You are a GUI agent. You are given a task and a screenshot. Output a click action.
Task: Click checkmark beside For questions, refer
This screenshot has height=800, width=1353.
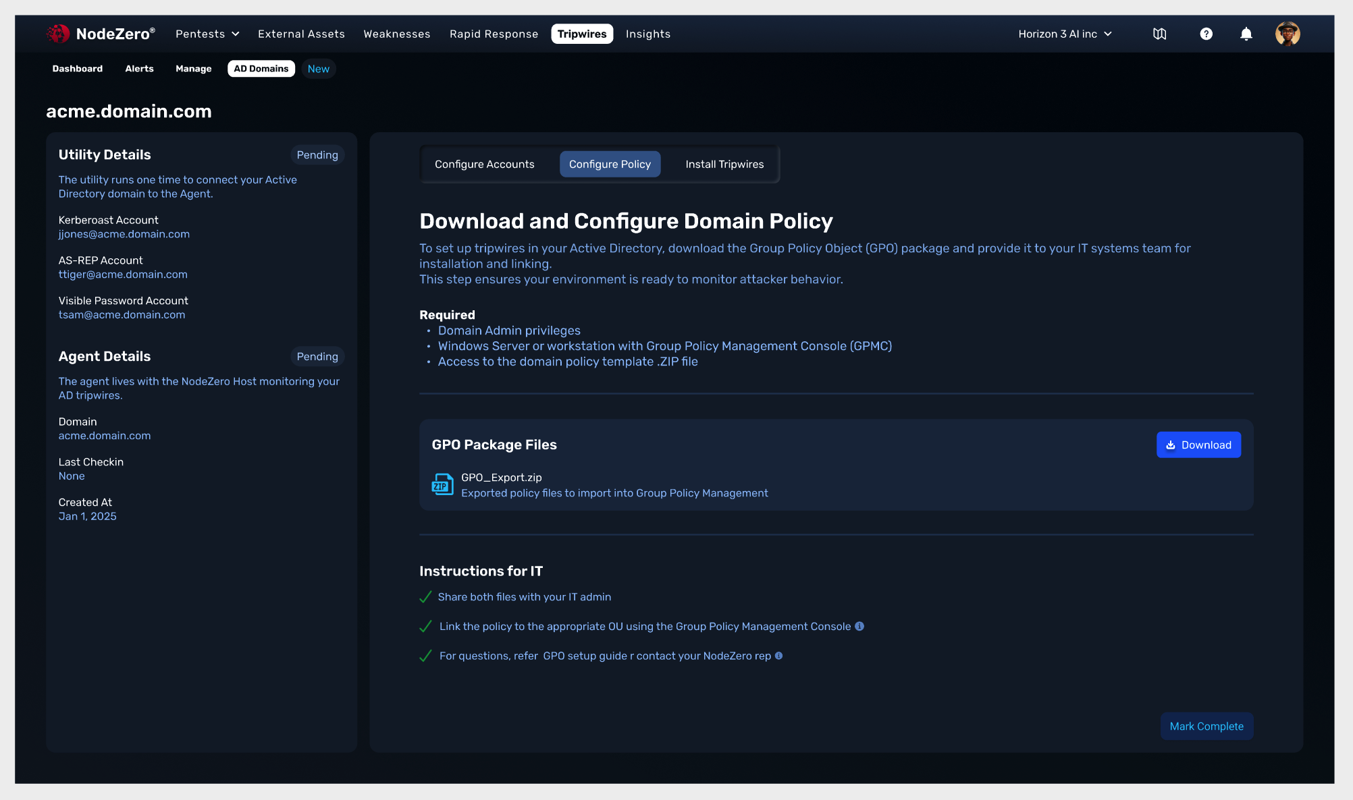[x=425, y=656]
